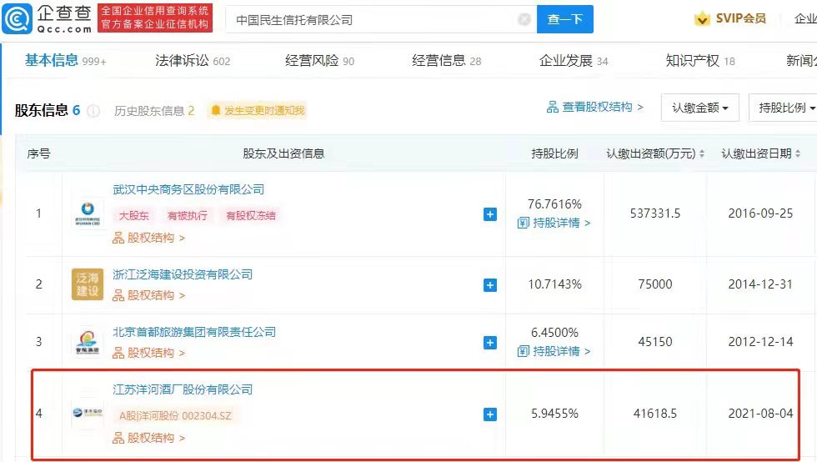
Task: Click the structure icon beside 查看股权结构
Action: pyautogui.click(x=552, y=107)
